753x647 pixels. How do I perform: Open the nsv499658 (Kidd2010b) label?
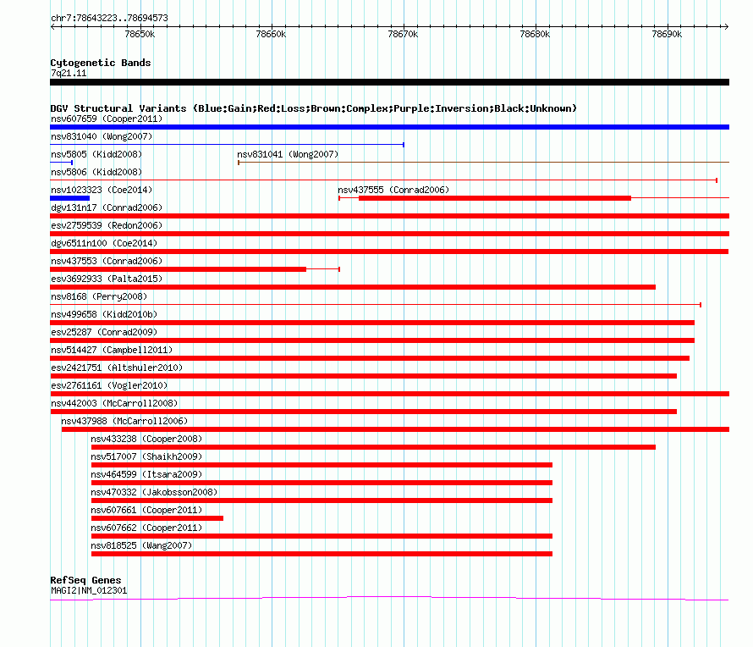point(104,314)
